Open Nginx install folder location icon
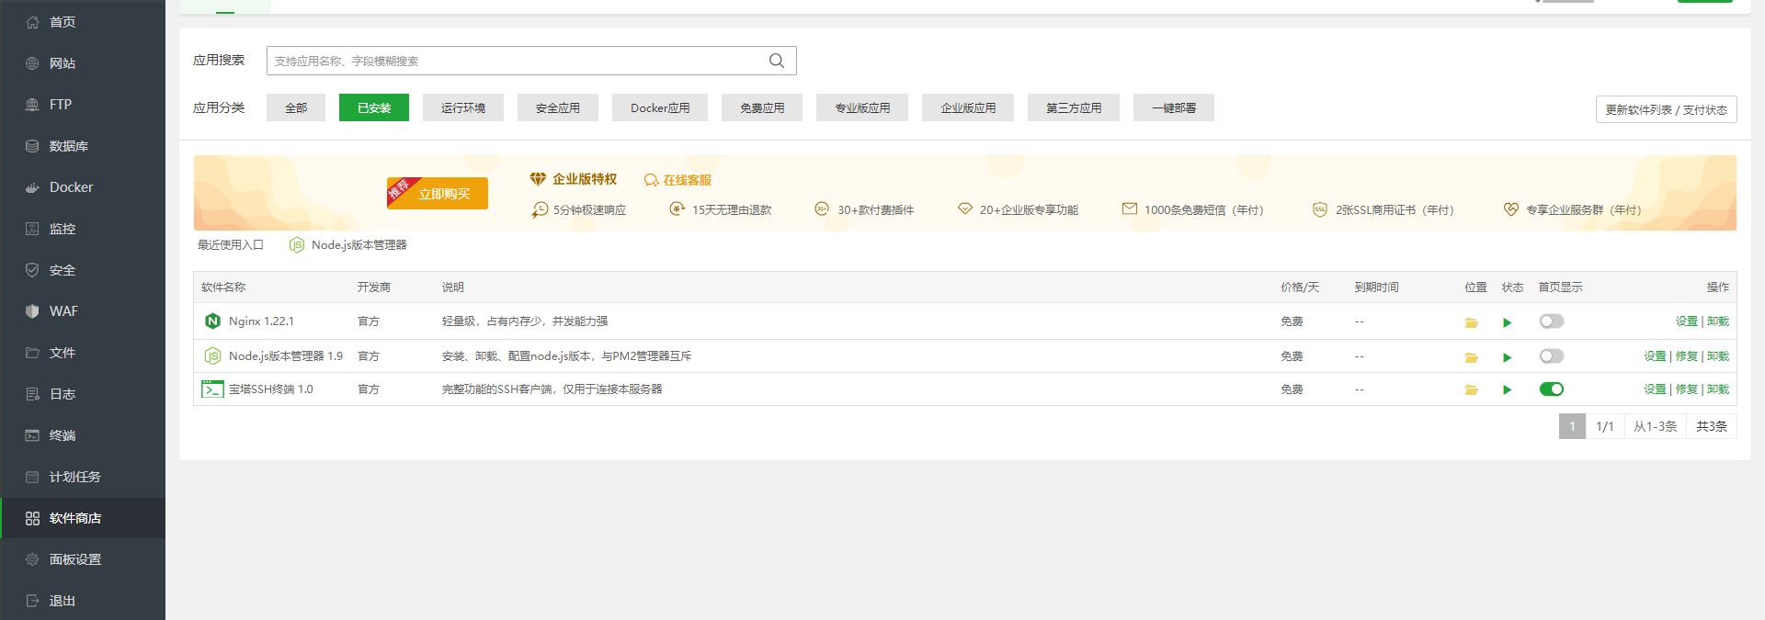1765x620 pixels. pos(1472,322)
